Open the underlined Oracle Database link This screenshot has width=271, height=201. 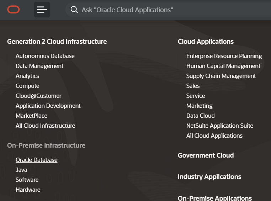click(37, 160)
